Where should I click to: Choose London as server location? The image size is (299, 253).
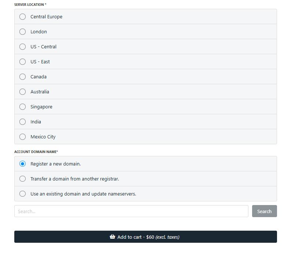[23, 32]
